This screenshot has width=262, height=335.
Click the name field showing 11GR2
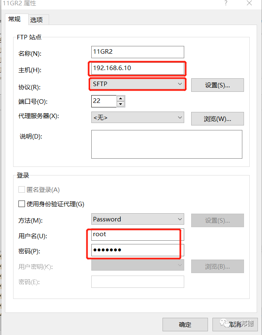pos(138,52)
